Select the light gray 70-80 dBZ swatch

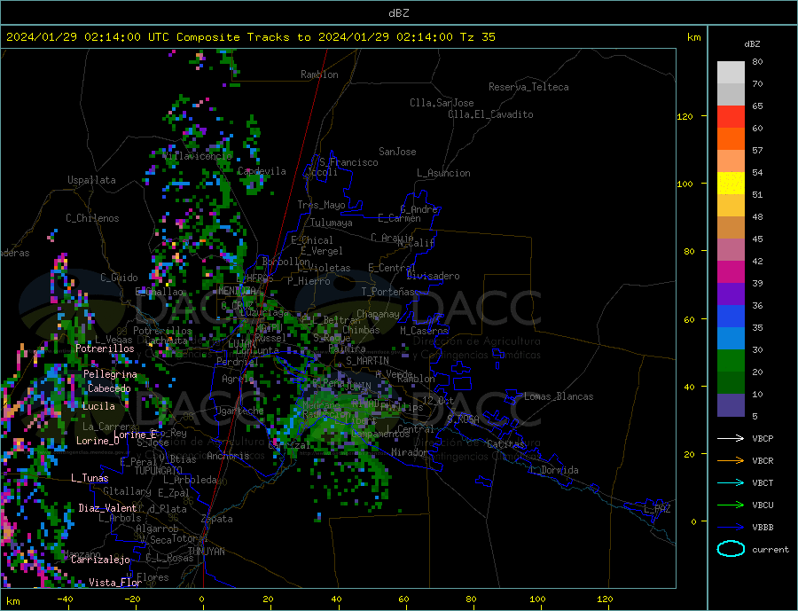731,73
